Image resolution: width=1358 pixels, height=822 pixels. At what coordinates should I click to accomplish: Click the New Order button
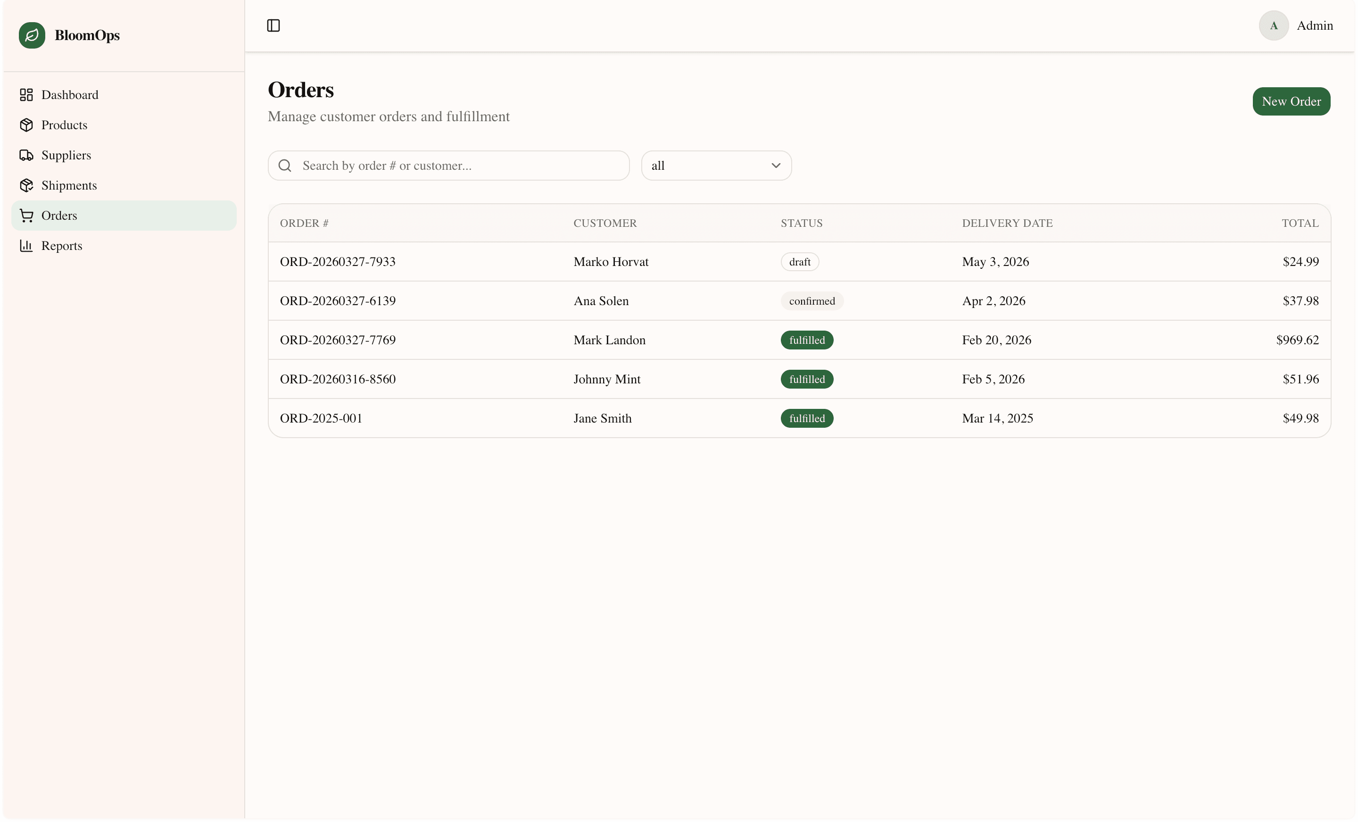click(x=1291, y=101)
